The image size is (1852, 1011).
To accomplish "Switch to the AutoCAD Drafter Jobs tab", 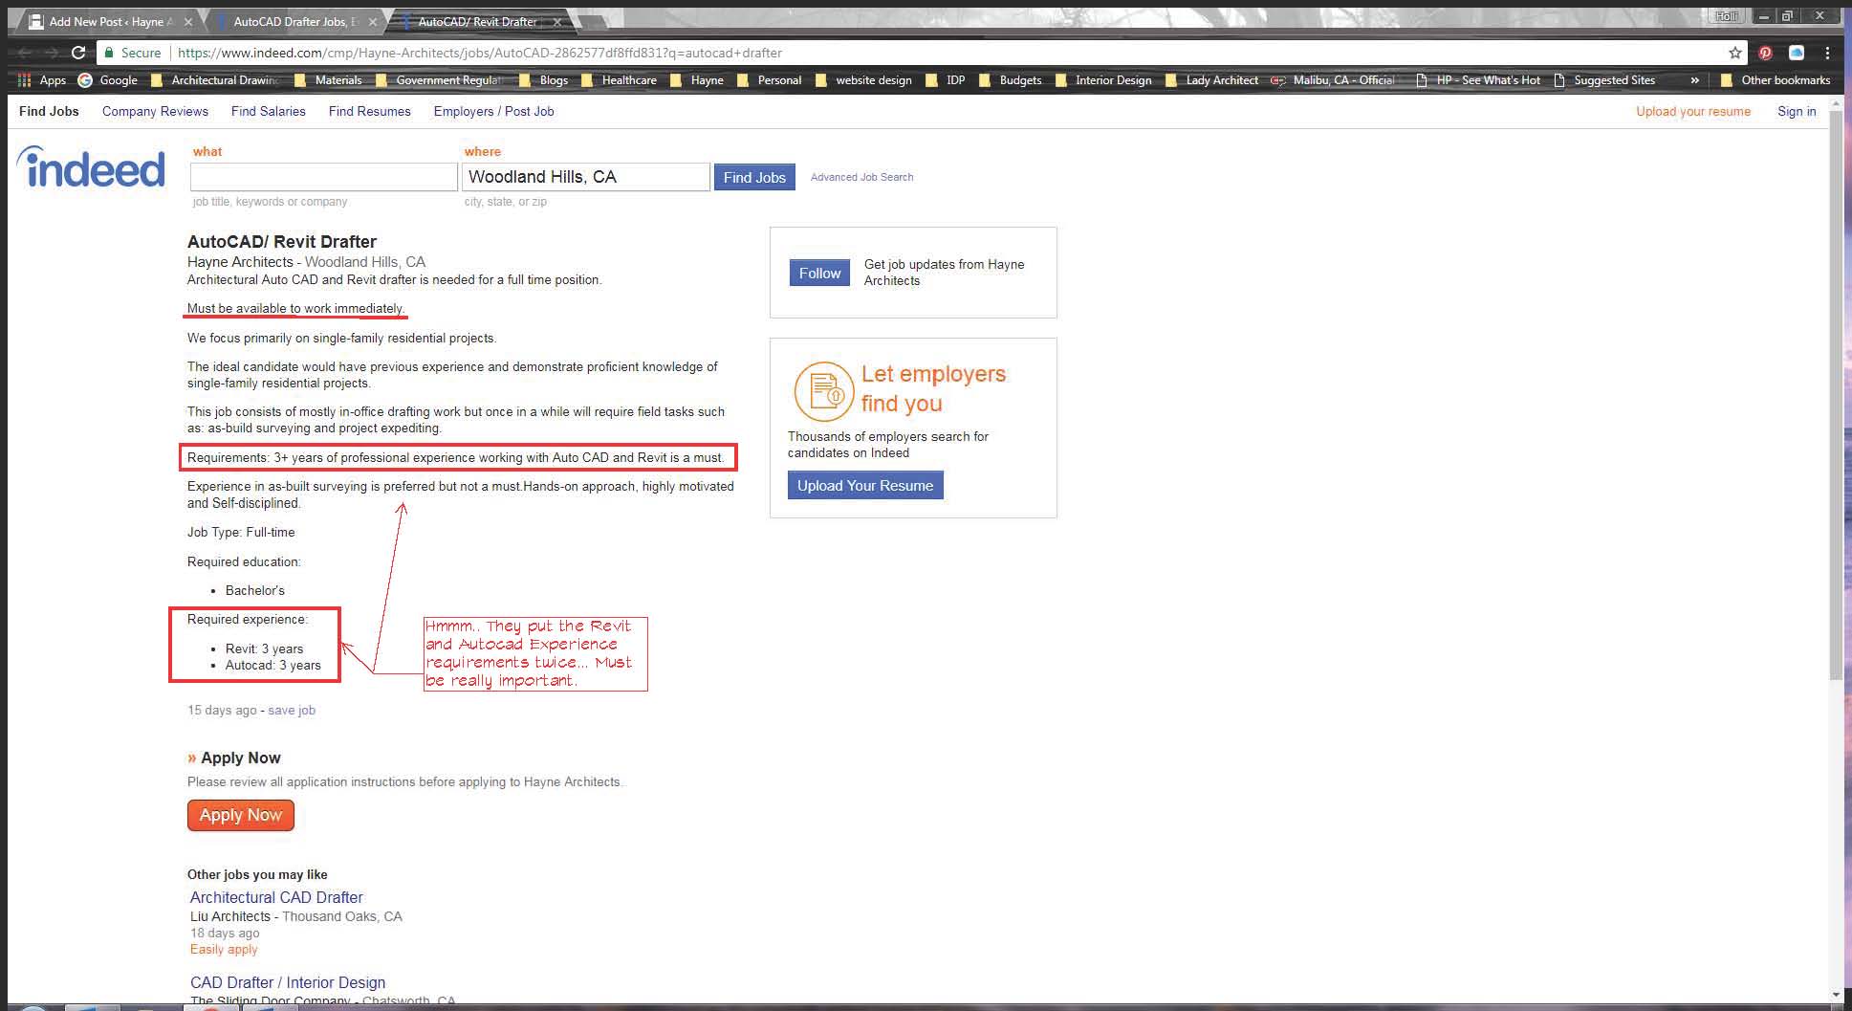I will (x=294, y=21).
